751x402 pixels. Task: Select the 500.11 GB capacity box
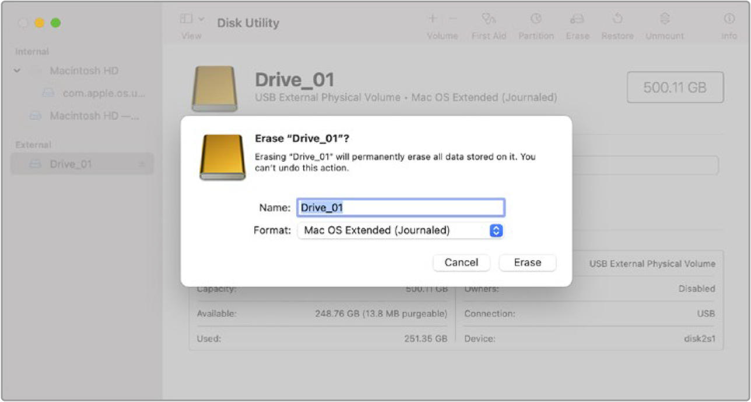(x=675, y=88)
